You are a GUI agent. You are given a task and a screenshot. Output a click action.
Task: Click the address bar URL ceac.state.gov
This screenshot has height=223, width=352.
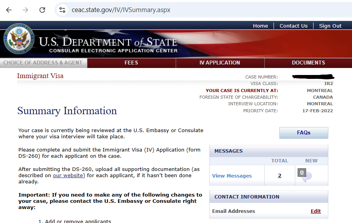(121, 10)
